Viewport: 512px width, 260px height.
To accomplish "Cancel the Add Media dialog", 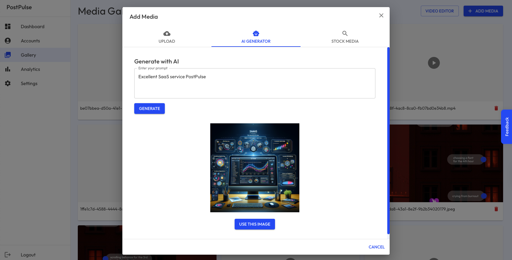I will pos(377,247).
